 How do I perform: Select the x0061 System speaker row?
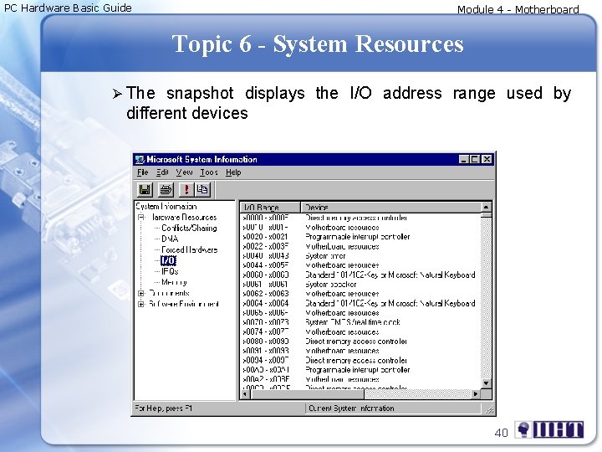pos(360,285)
